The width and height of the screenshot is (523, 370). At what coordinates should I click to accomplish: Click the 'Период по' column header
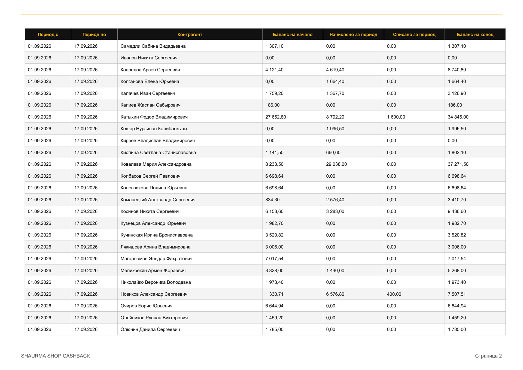pos(94,34)
